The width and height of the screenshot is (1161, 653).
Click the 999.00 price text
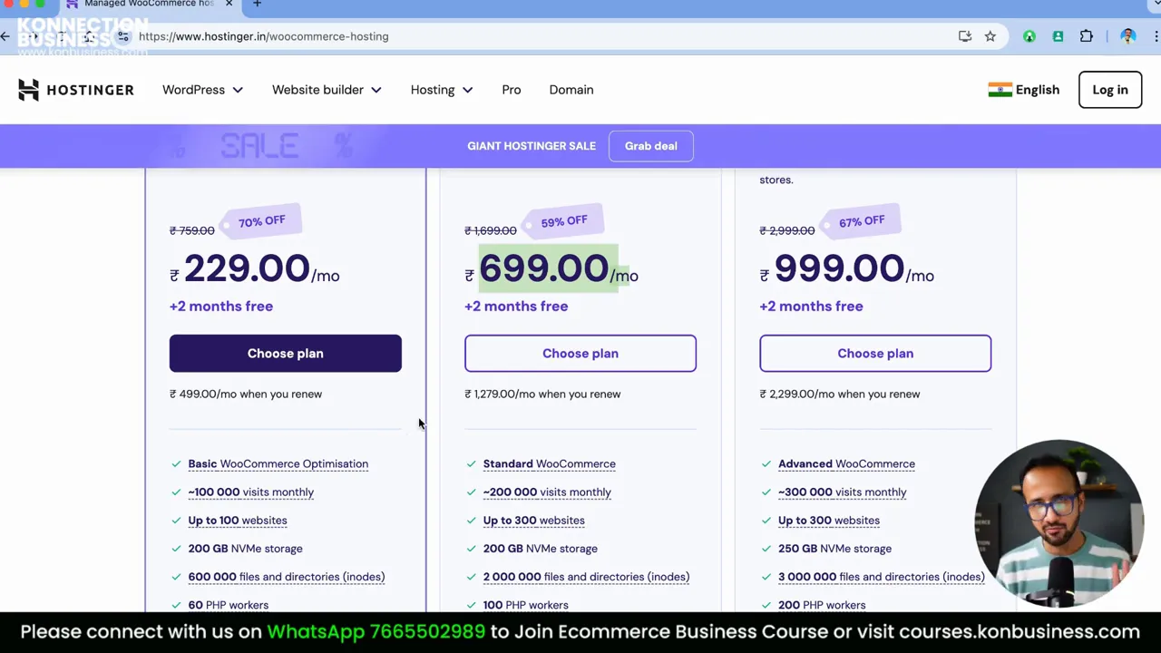click(x=839, y=268)
